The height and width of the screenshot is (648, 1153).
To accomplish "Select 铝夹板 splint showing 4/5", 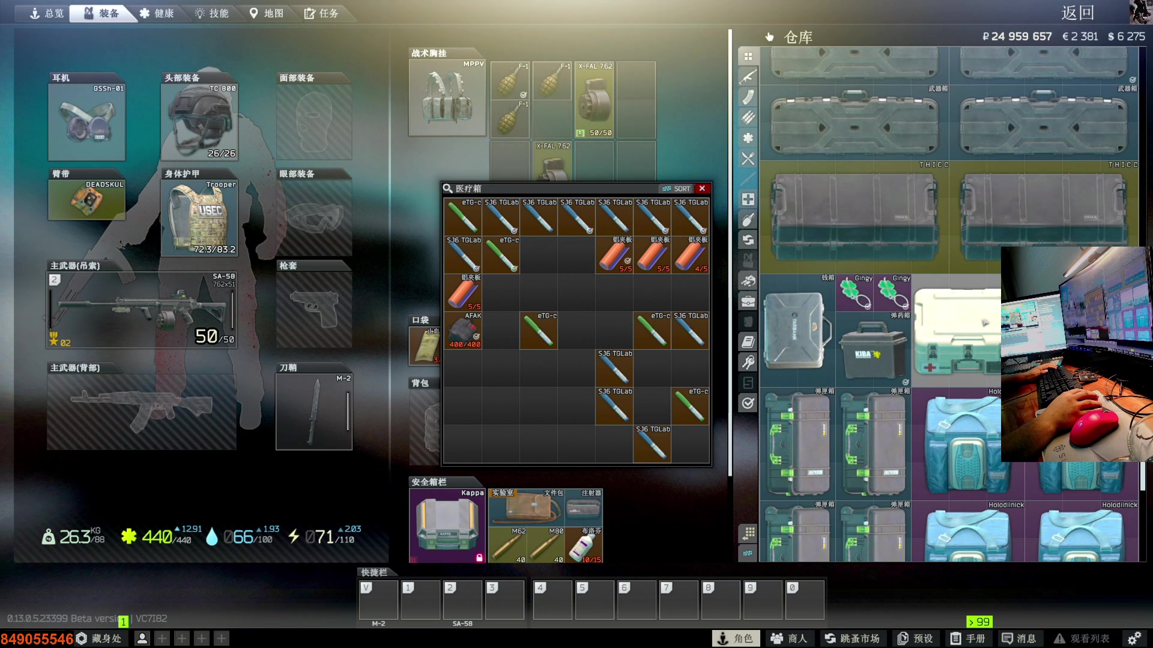I will (690, 254).
